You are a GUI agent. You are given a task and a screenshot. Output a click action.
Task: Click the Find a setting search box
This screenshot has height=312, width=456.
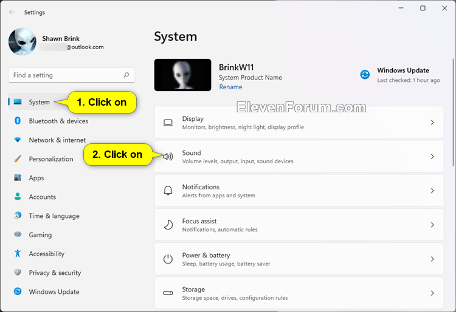pyautogui.click(x=72, y=75)
